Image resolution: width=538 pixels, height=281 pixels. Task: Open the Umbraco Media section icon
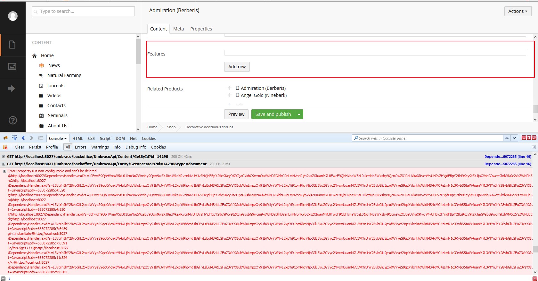pos(12,66)
